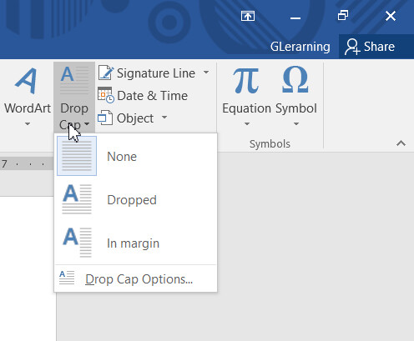The width and height of the screenshot is (414, 341).
Task: Choose the Dropped drop cap style
Action: (x=135, y=199)
